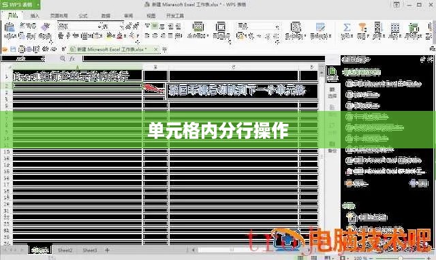Click the Filter funnel icon

(362, 27)
